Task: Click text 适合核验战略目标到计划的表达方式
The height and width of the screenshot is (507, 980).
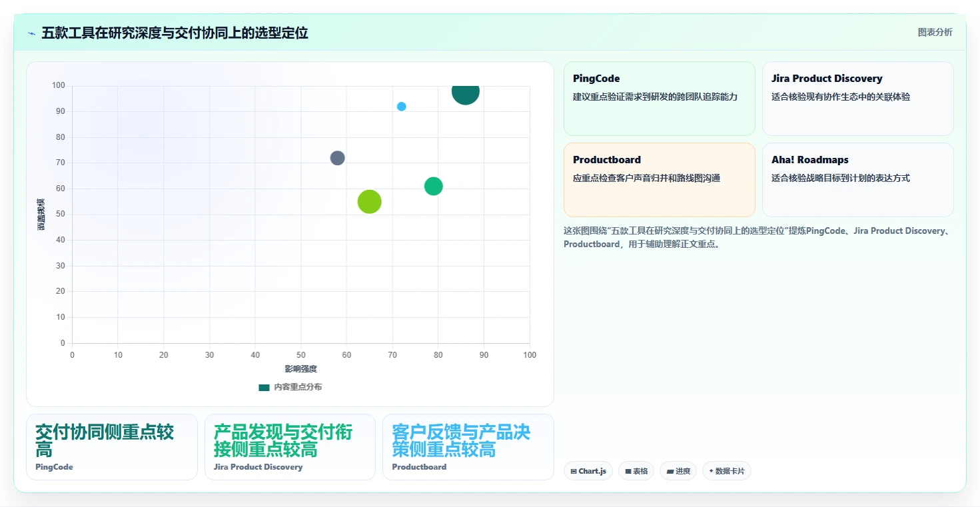Action: coord(841,178)
